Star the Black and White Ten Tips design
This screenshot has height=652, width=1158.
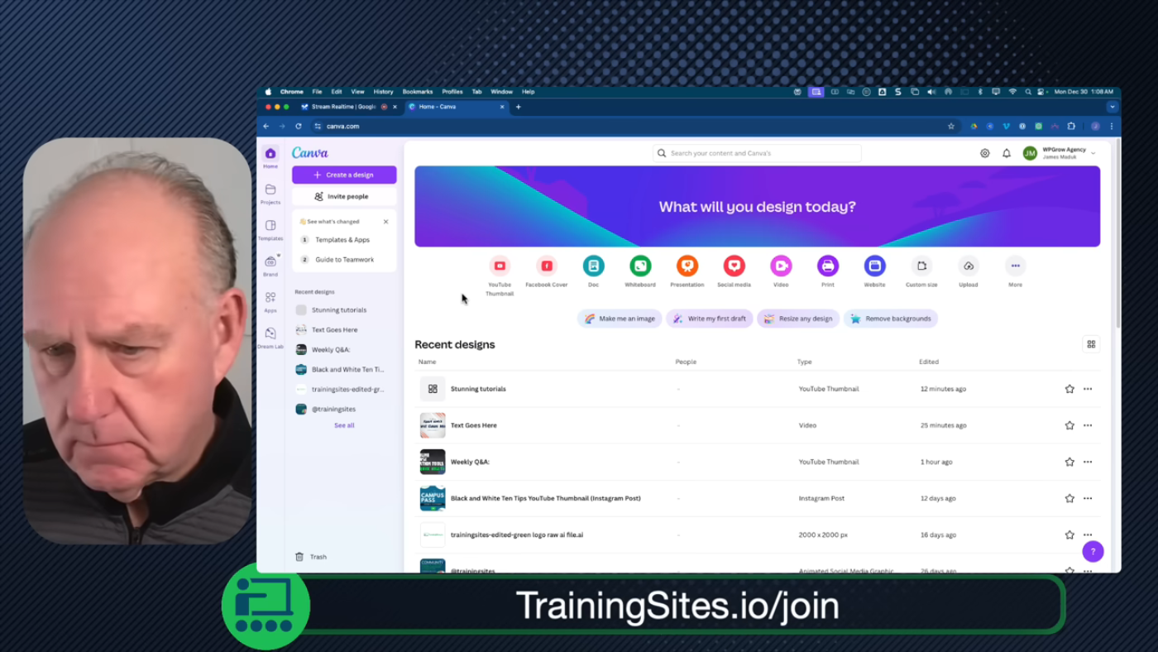point(1069,498)
